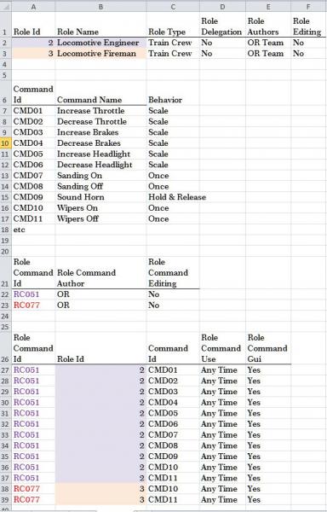Select the 'Sanding On' cell
The width and height of the screenshot is (327, 512).
click(x=101, y=175)
